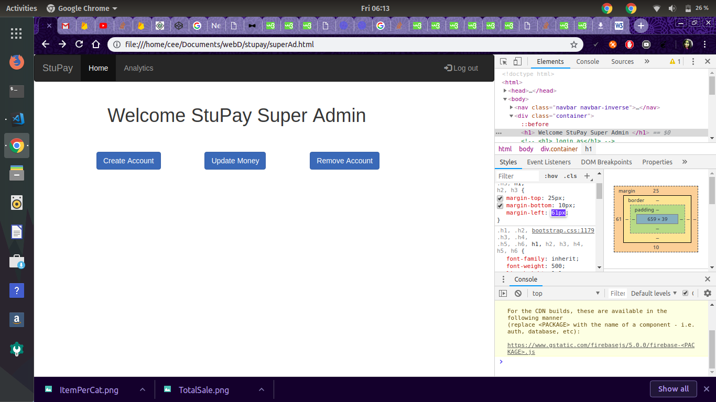
Task: Click the gstatic firebase URL link
Action: click(x=601, y=349)
